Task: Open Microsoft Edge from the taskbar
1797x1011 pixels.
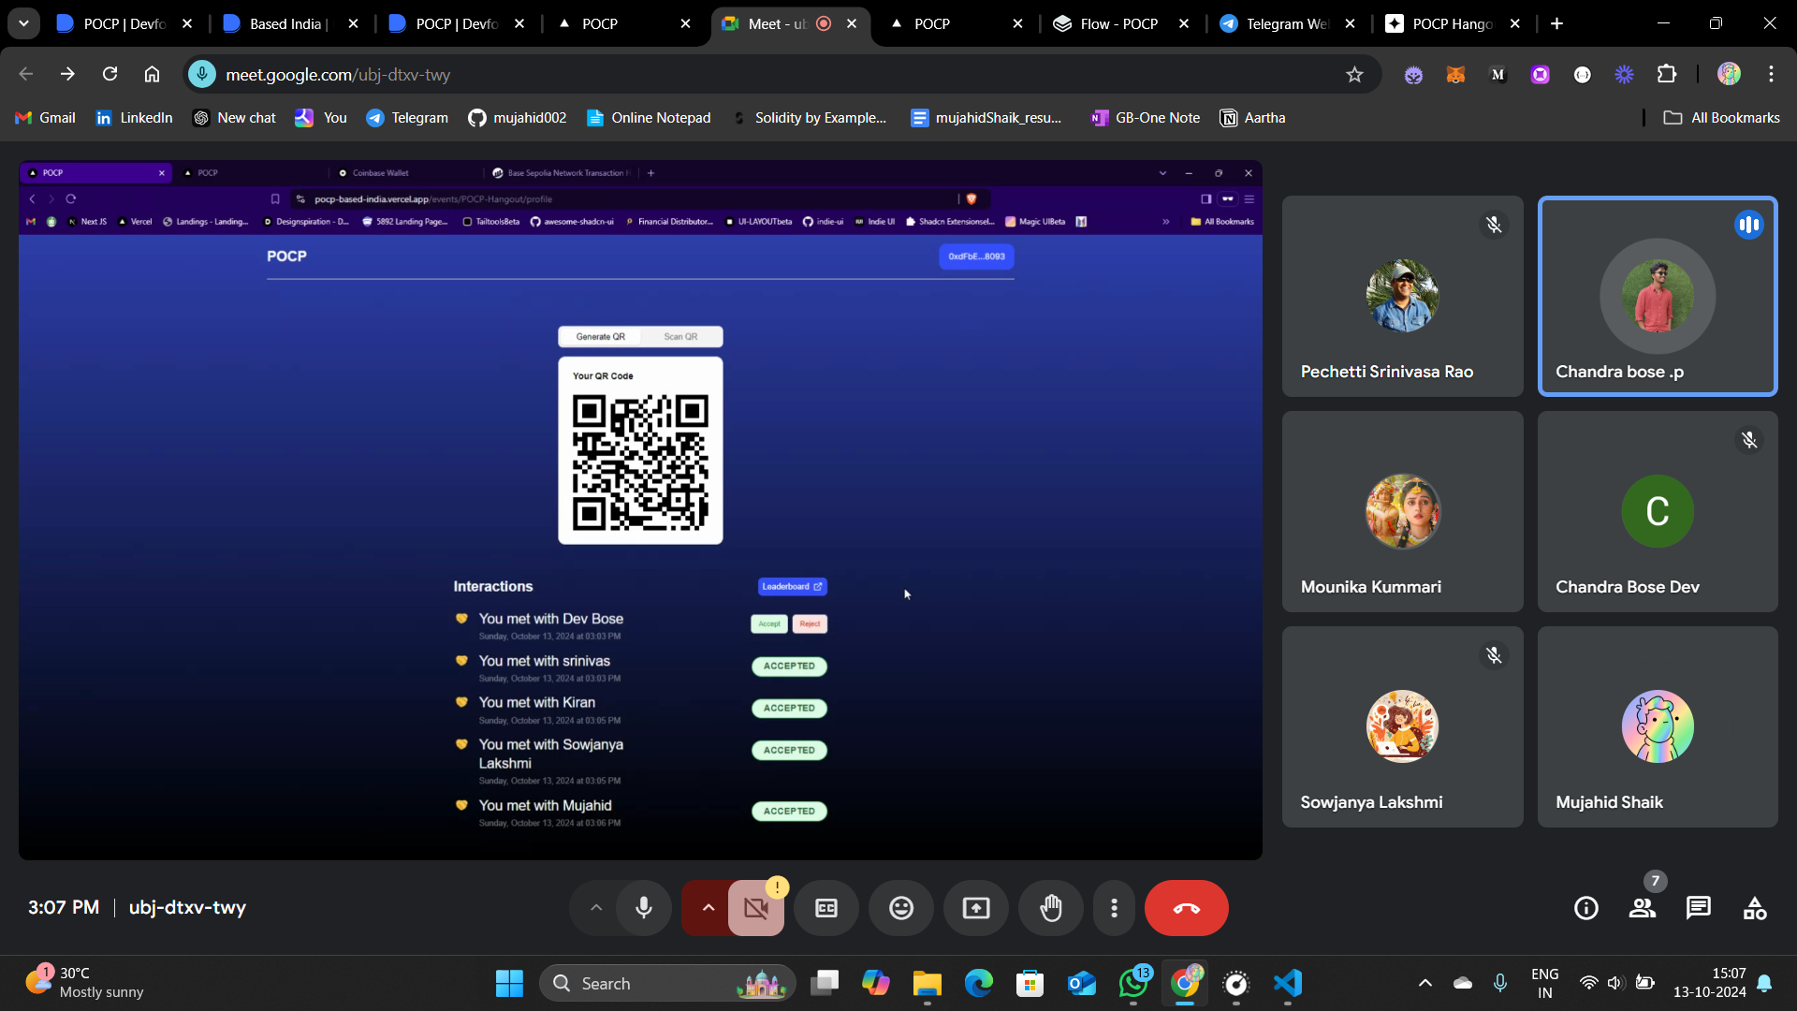Action: tap(979, 984)
